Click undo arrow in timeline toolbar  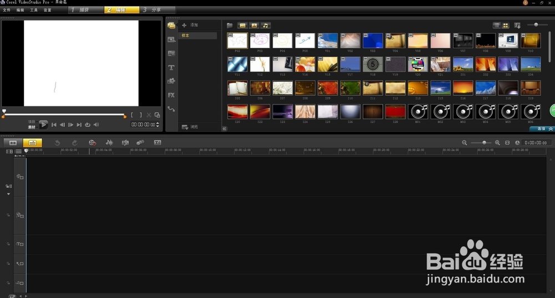point(57,143)
